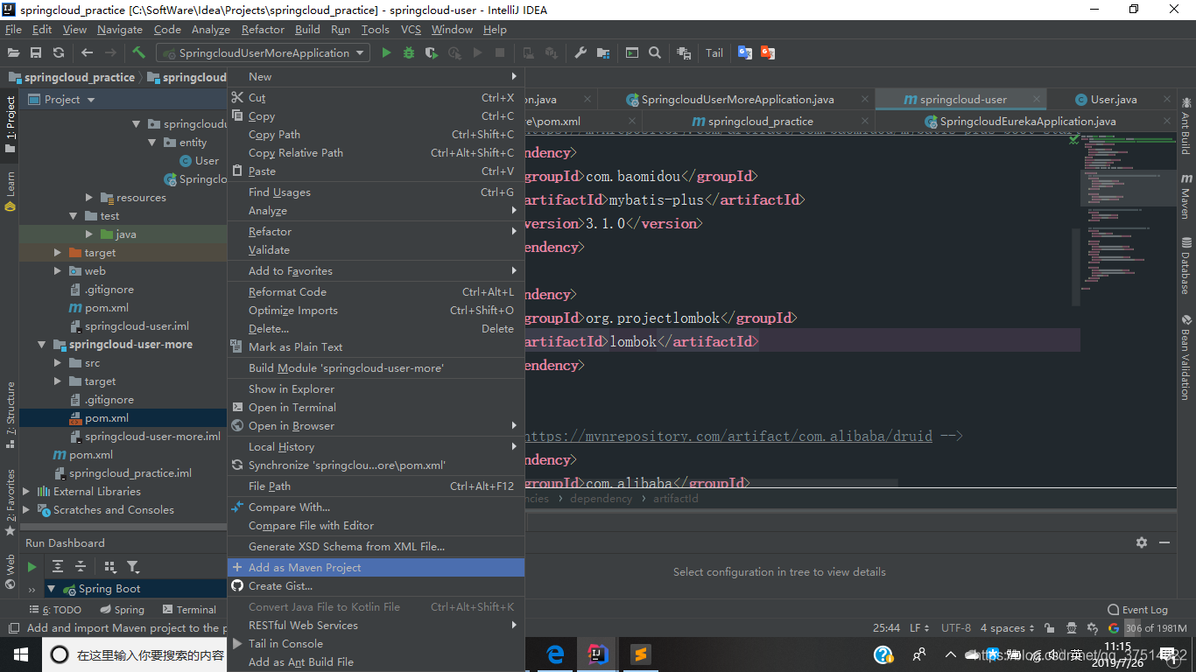
Task: Start debugging with the green bug icon
Action: tap(409, 52)
